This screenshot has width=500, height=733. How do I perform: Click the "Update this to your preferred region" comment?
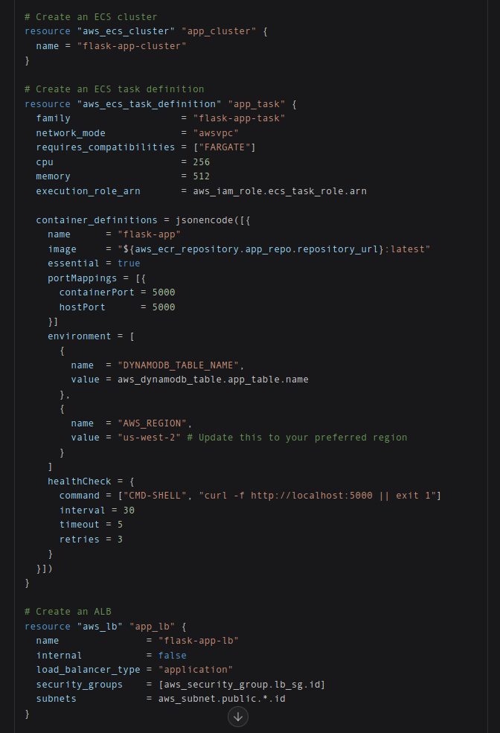[x=297, y=438]
